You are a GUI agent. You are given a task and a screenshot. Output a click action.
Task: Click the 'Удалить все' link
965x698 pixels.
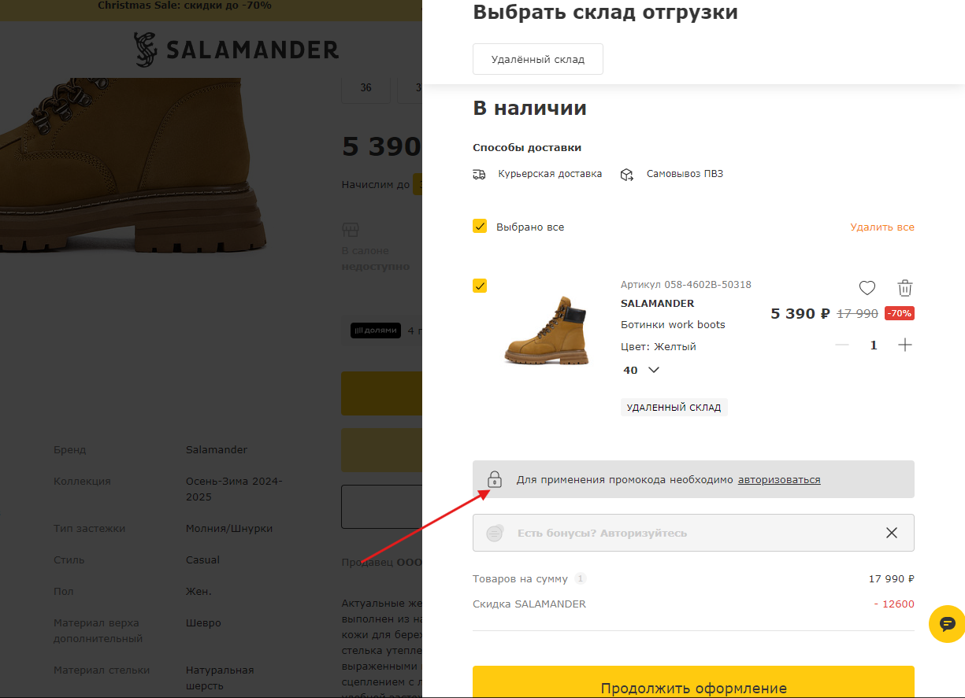pos(882,227)
